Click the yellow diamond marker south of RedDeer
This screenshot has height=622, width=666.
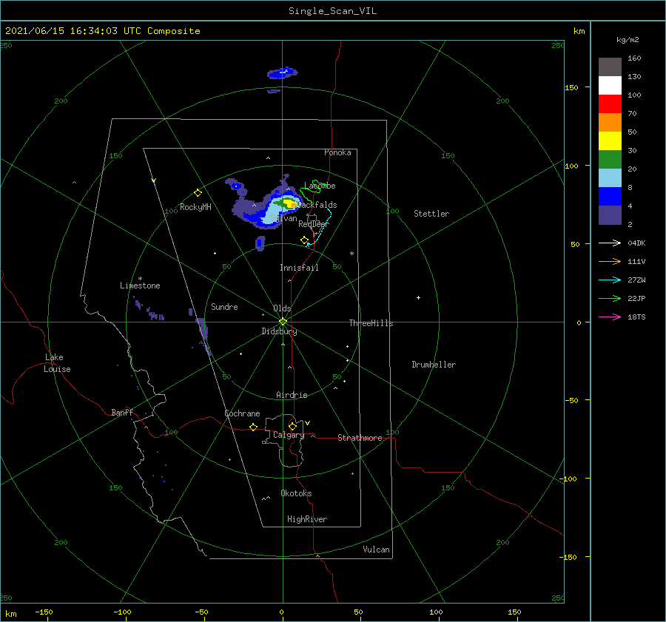304,240
